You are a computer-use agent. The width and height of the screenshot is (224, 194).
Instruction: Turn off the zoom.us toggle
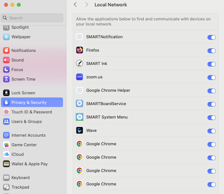(x=211, y=77)
